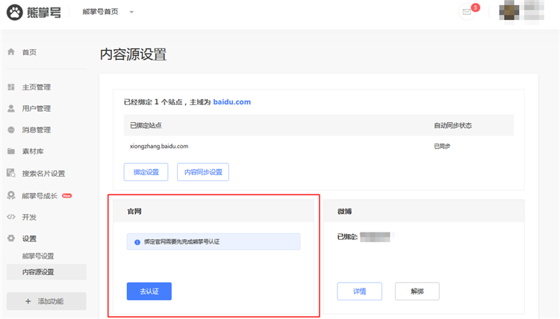Open the user avatar account menu
This screenshot has height=319, width=560.
(511, 13)
